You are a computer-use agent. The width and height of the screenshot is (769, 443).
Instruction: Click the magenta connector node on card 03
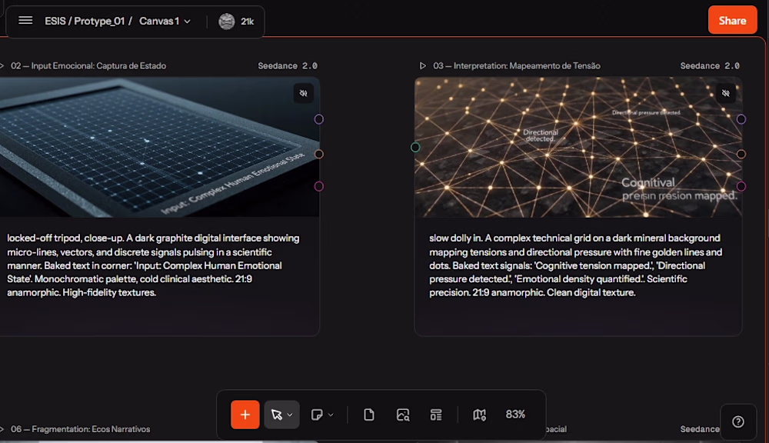741,186
